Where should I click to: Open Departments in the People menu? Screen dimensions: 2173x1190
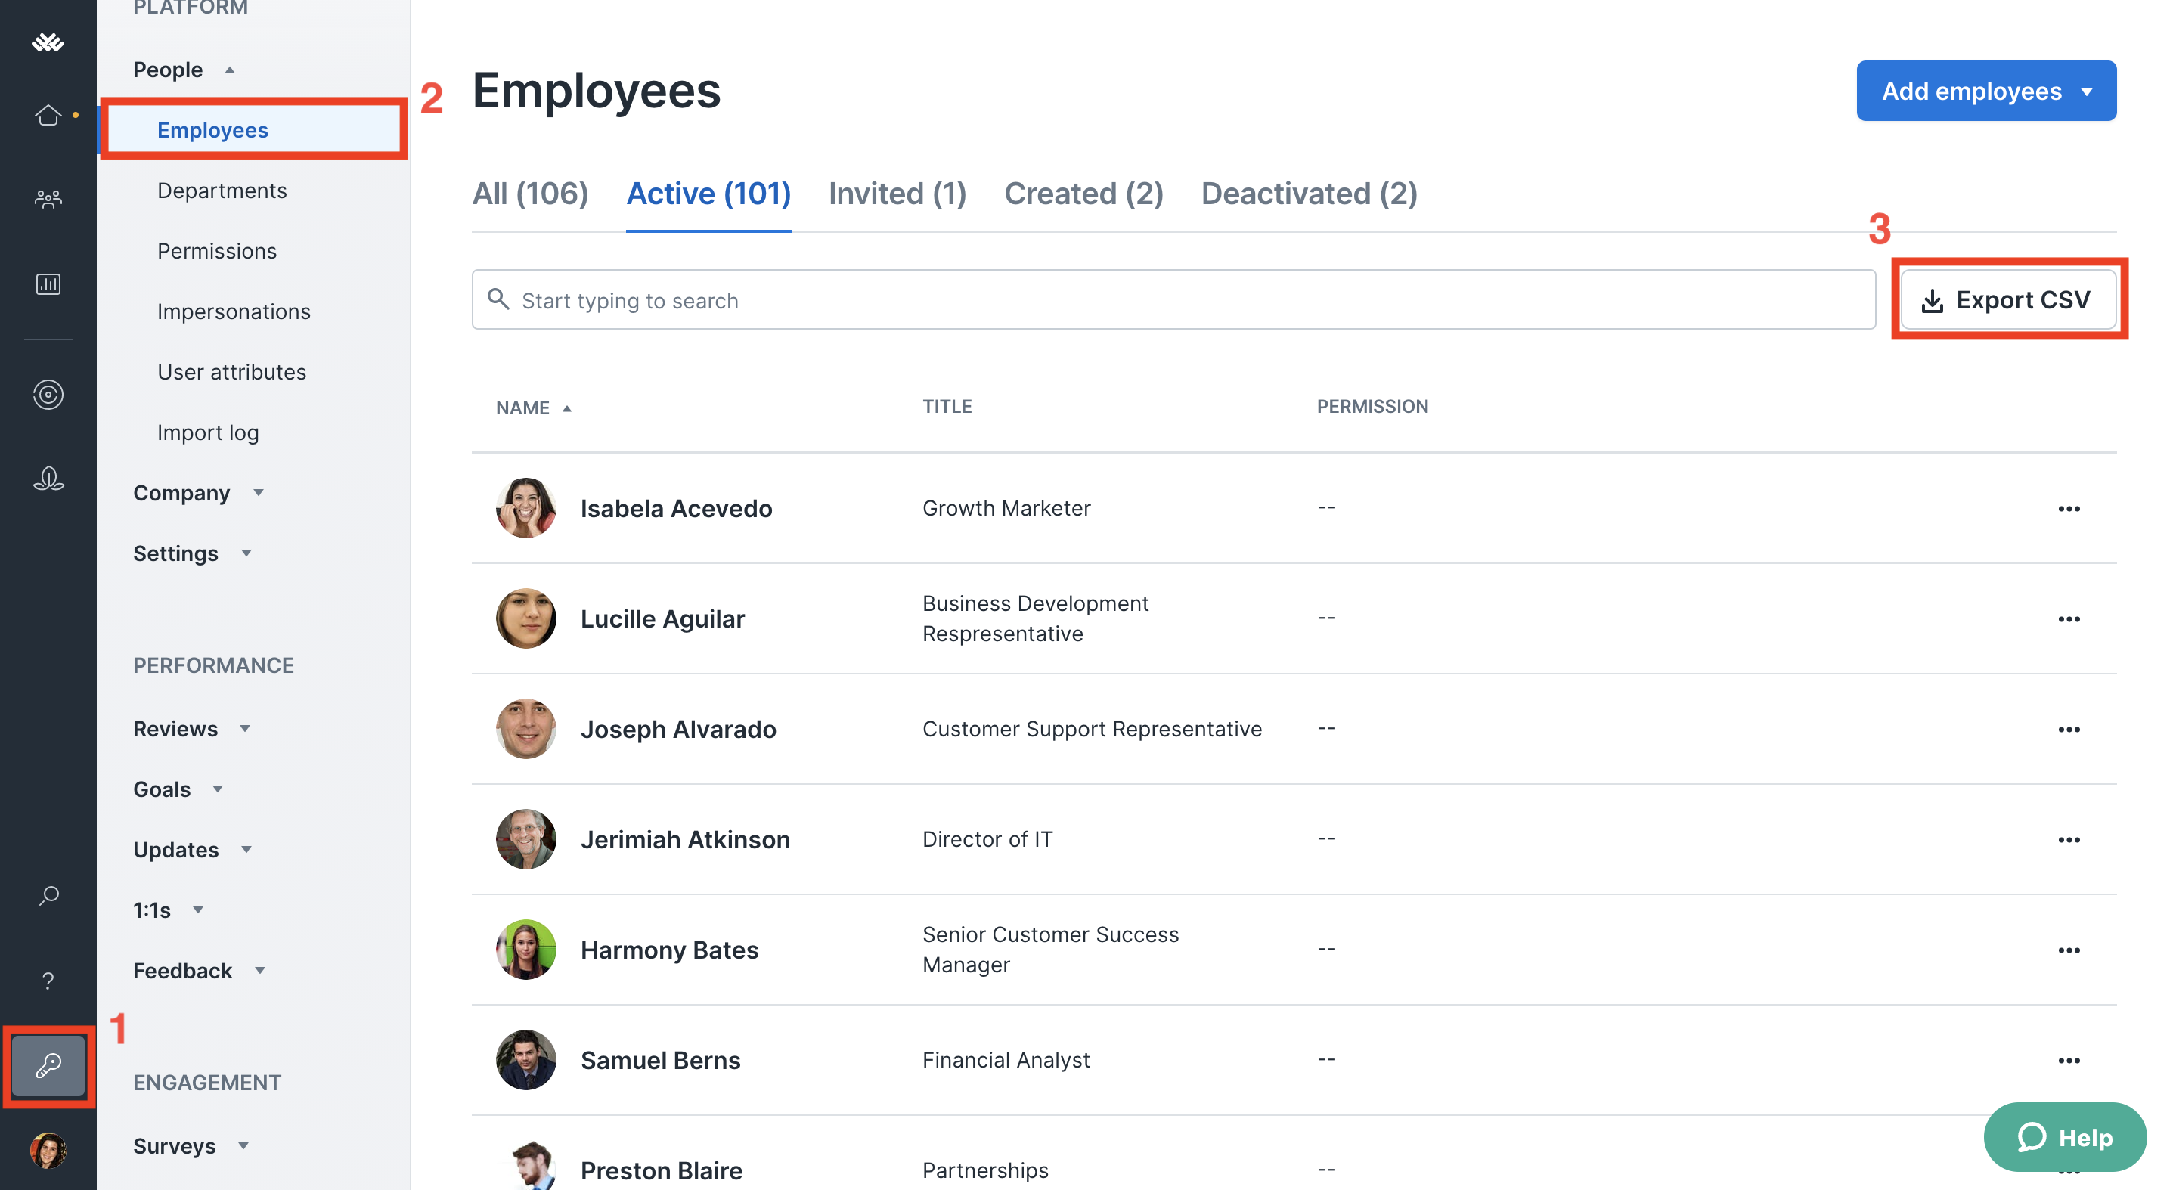pos(222,191)
